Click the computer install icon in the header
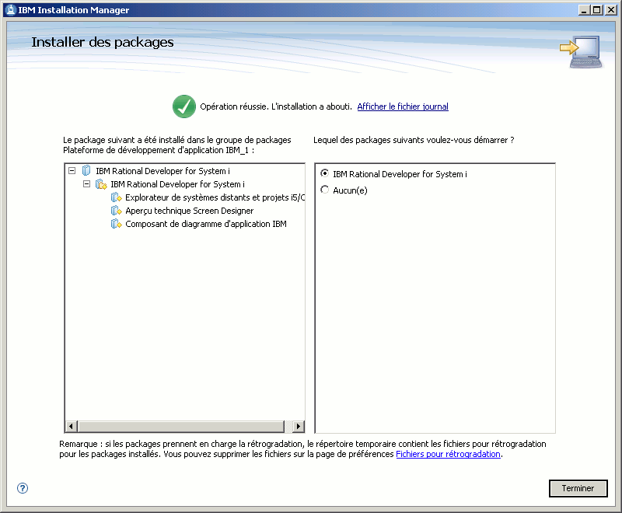This screenshot has width=622, height=513. pos(582,52)
